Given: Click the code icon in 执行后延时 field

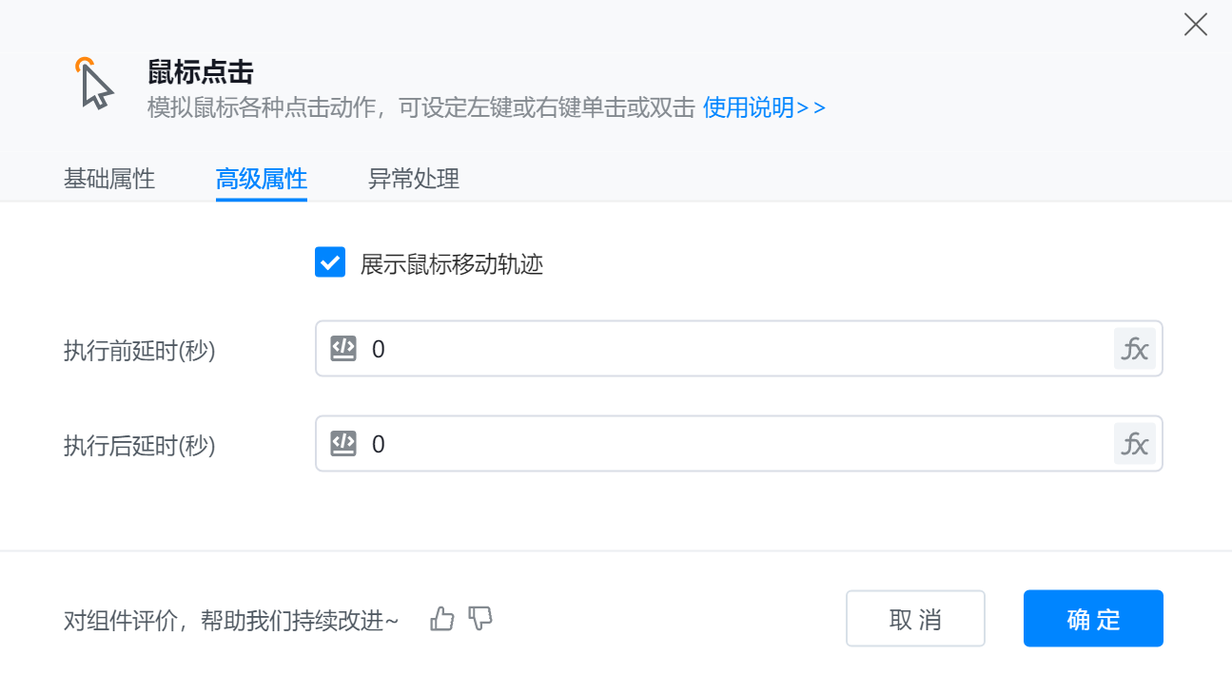Looking at the screenshot, I should coord(343,443).
